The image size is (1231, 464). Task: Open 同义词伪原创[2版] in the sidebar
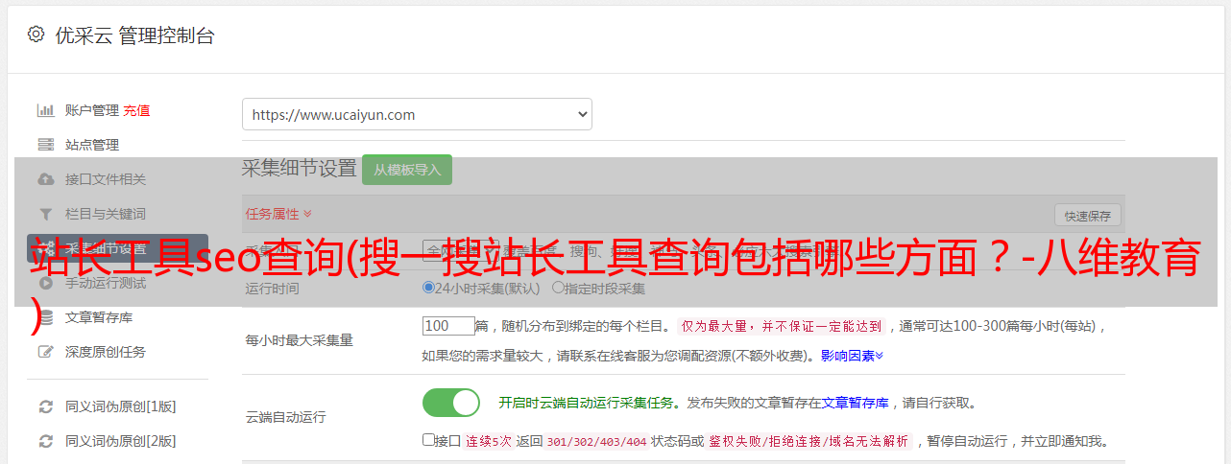pyautogui.click(x=121, y=441)
